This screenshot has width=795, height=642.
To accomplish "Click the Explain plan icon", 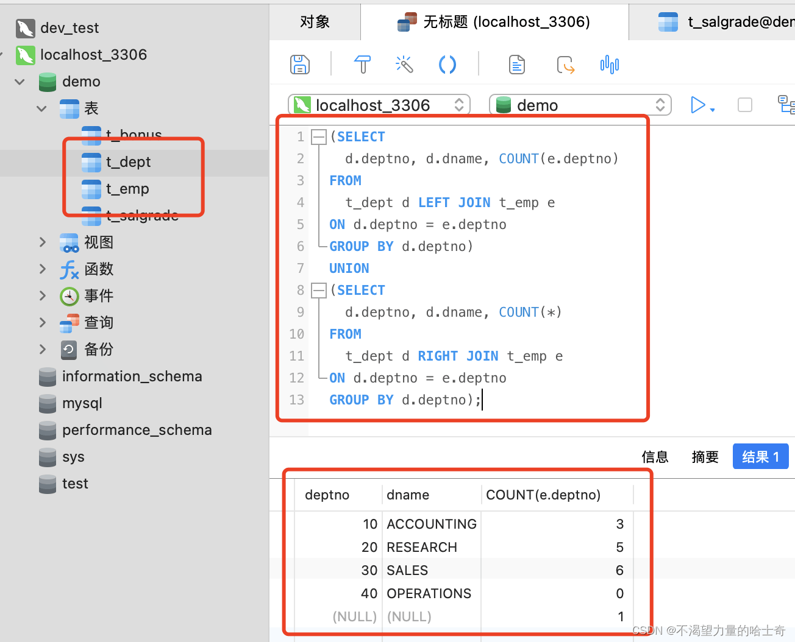I will point(786,105).
